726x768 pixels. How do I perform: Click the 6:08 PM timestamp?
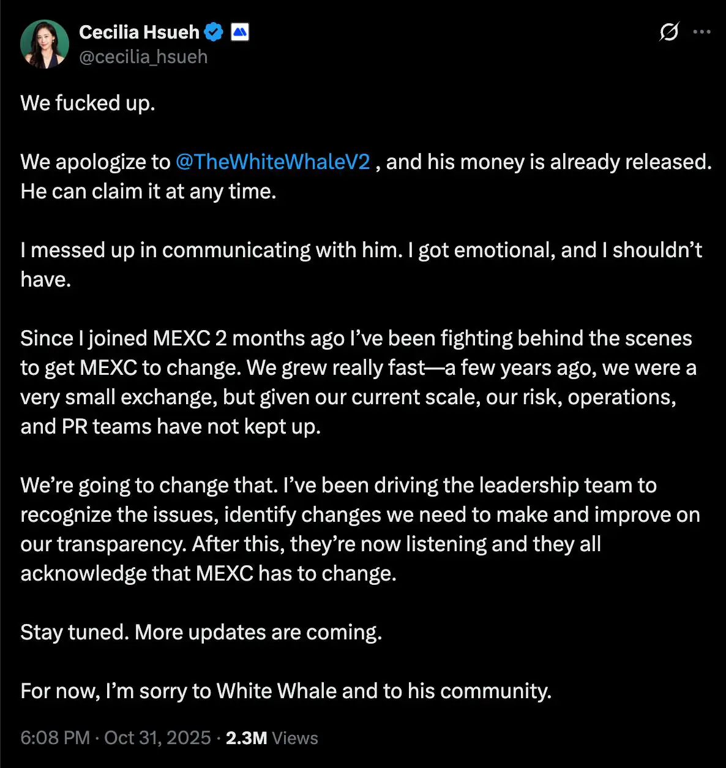[x=55, y=737]
